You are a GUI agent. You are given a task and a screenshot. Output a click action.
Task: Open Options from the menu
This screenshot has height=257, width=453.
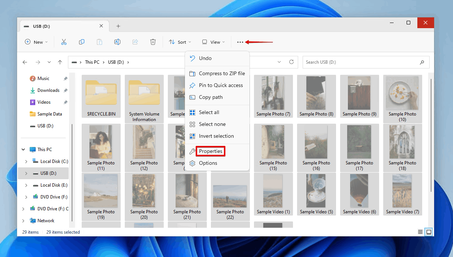[217, 163]
